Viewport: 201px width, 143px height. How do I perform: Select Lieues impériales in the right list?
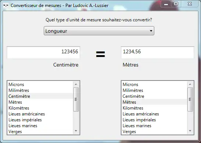tap(154, 120)
